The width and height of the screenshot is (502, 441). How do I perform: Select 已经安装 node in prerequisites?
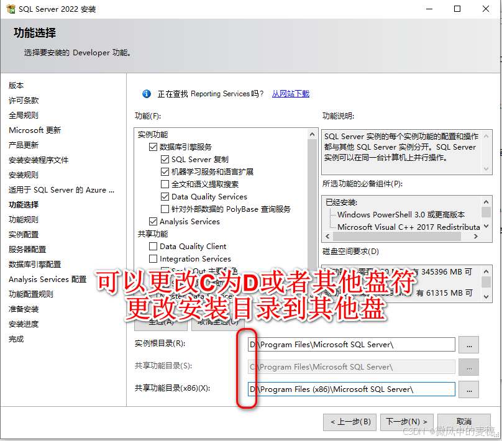click(341, 202)
